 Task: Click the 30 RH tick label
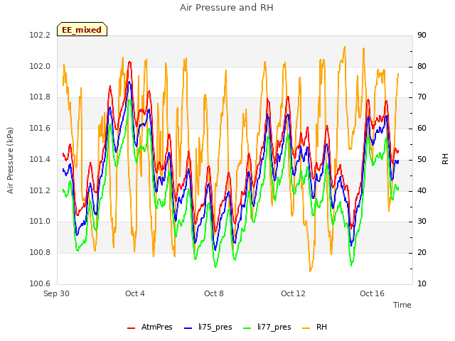coord(422,221)
